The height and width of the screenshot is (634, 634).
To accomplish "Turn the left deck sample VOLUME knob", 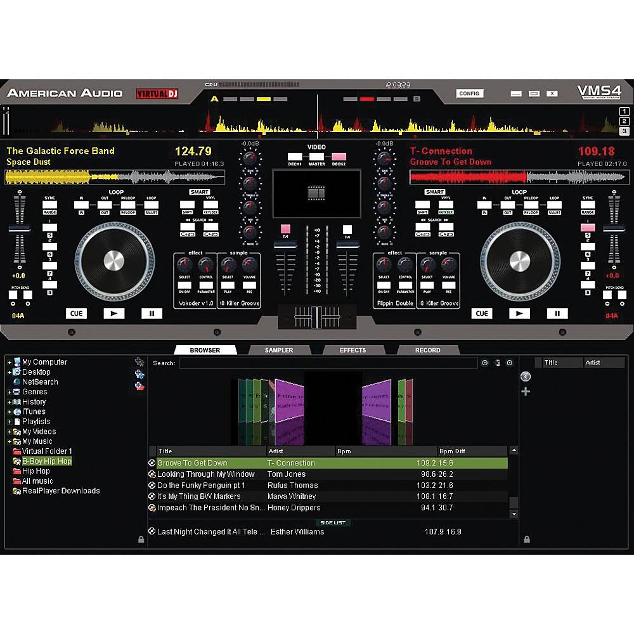I will [x=249, y=265].
